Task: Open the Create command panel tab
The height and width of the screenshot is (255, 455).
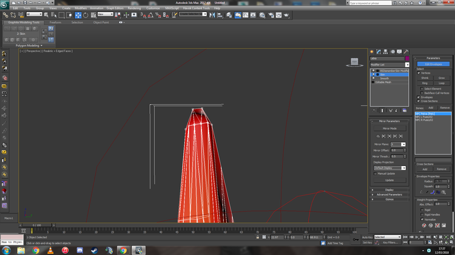Action: click(x=372, y=51)
